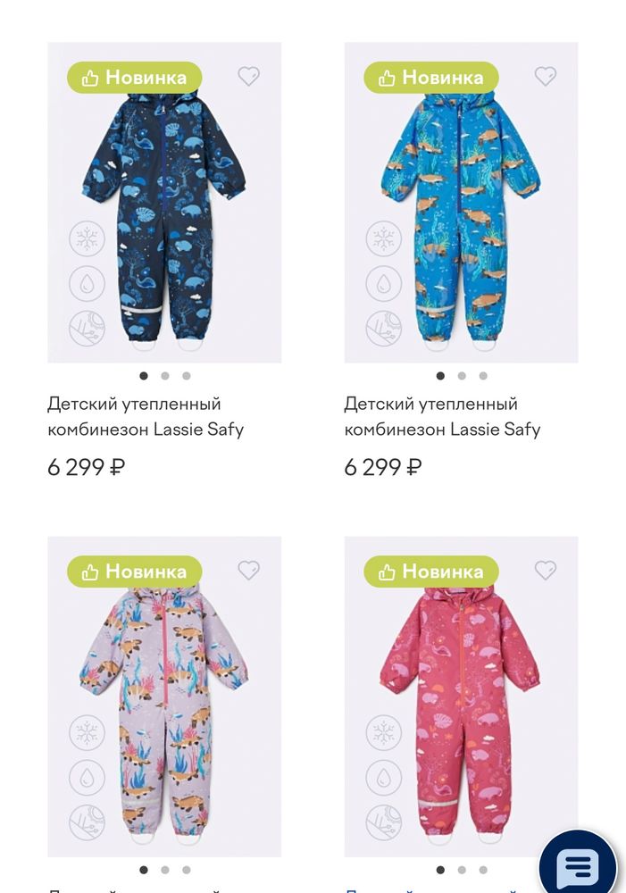Show the second photo of the navy jumpsuit
The height and width of the screenshot is (893, 626).
click(165, 376)
